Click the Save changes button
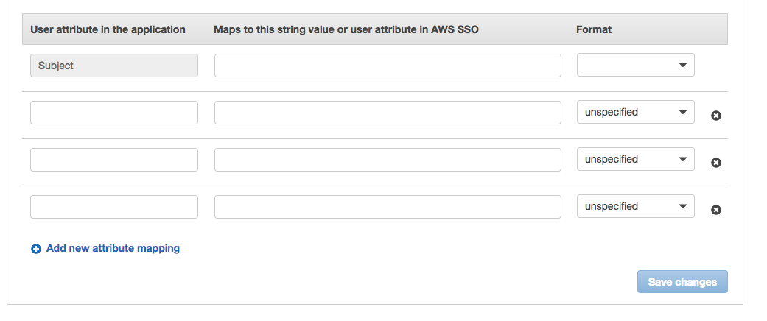Screen dimensions: 767x321 pos(682,282)
